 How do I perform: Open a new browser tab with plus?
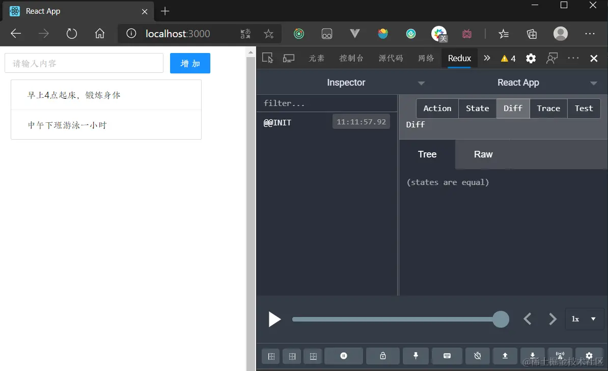165,11
